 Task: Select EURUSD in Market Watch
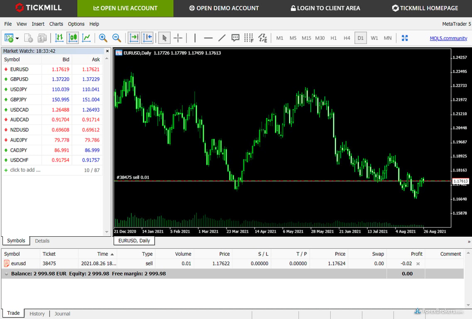pos(52,69)
